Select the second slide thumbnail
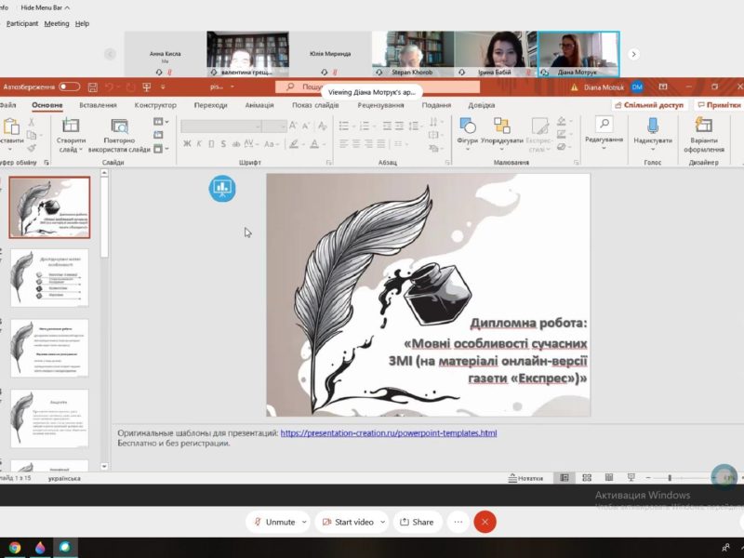This screenshot has height=558, width=744. (50, 277)
